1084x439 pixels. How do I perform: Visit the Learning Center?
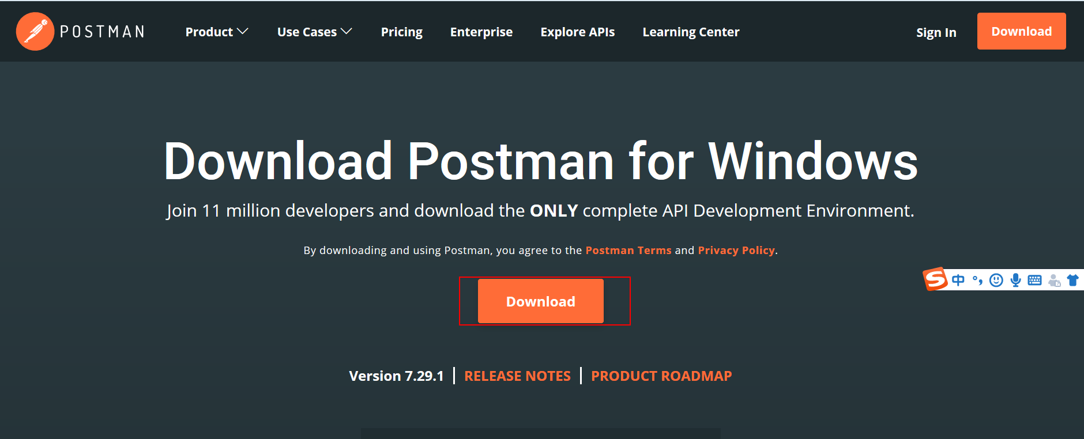click(691, 32)
